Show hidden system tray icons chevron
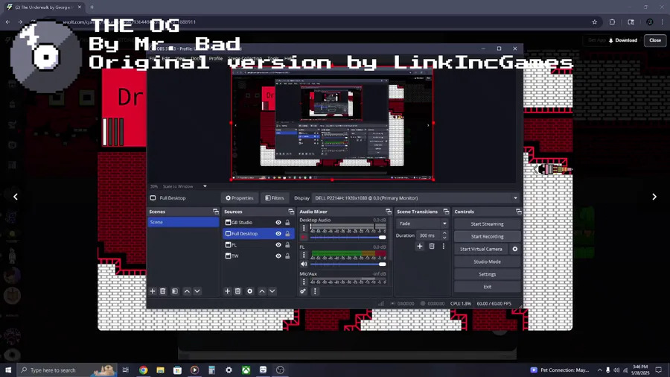This screenshot has width=670, height=377. [599, 370]
